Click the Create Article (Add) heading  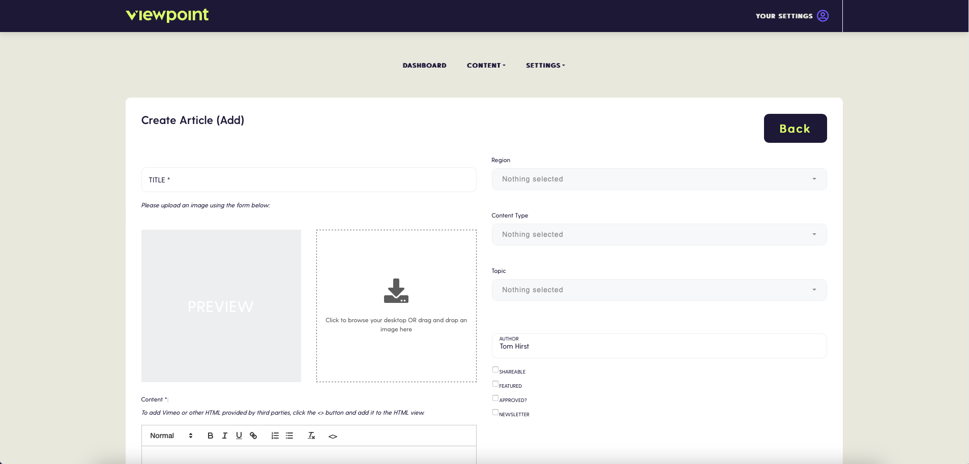coord(193,120)
